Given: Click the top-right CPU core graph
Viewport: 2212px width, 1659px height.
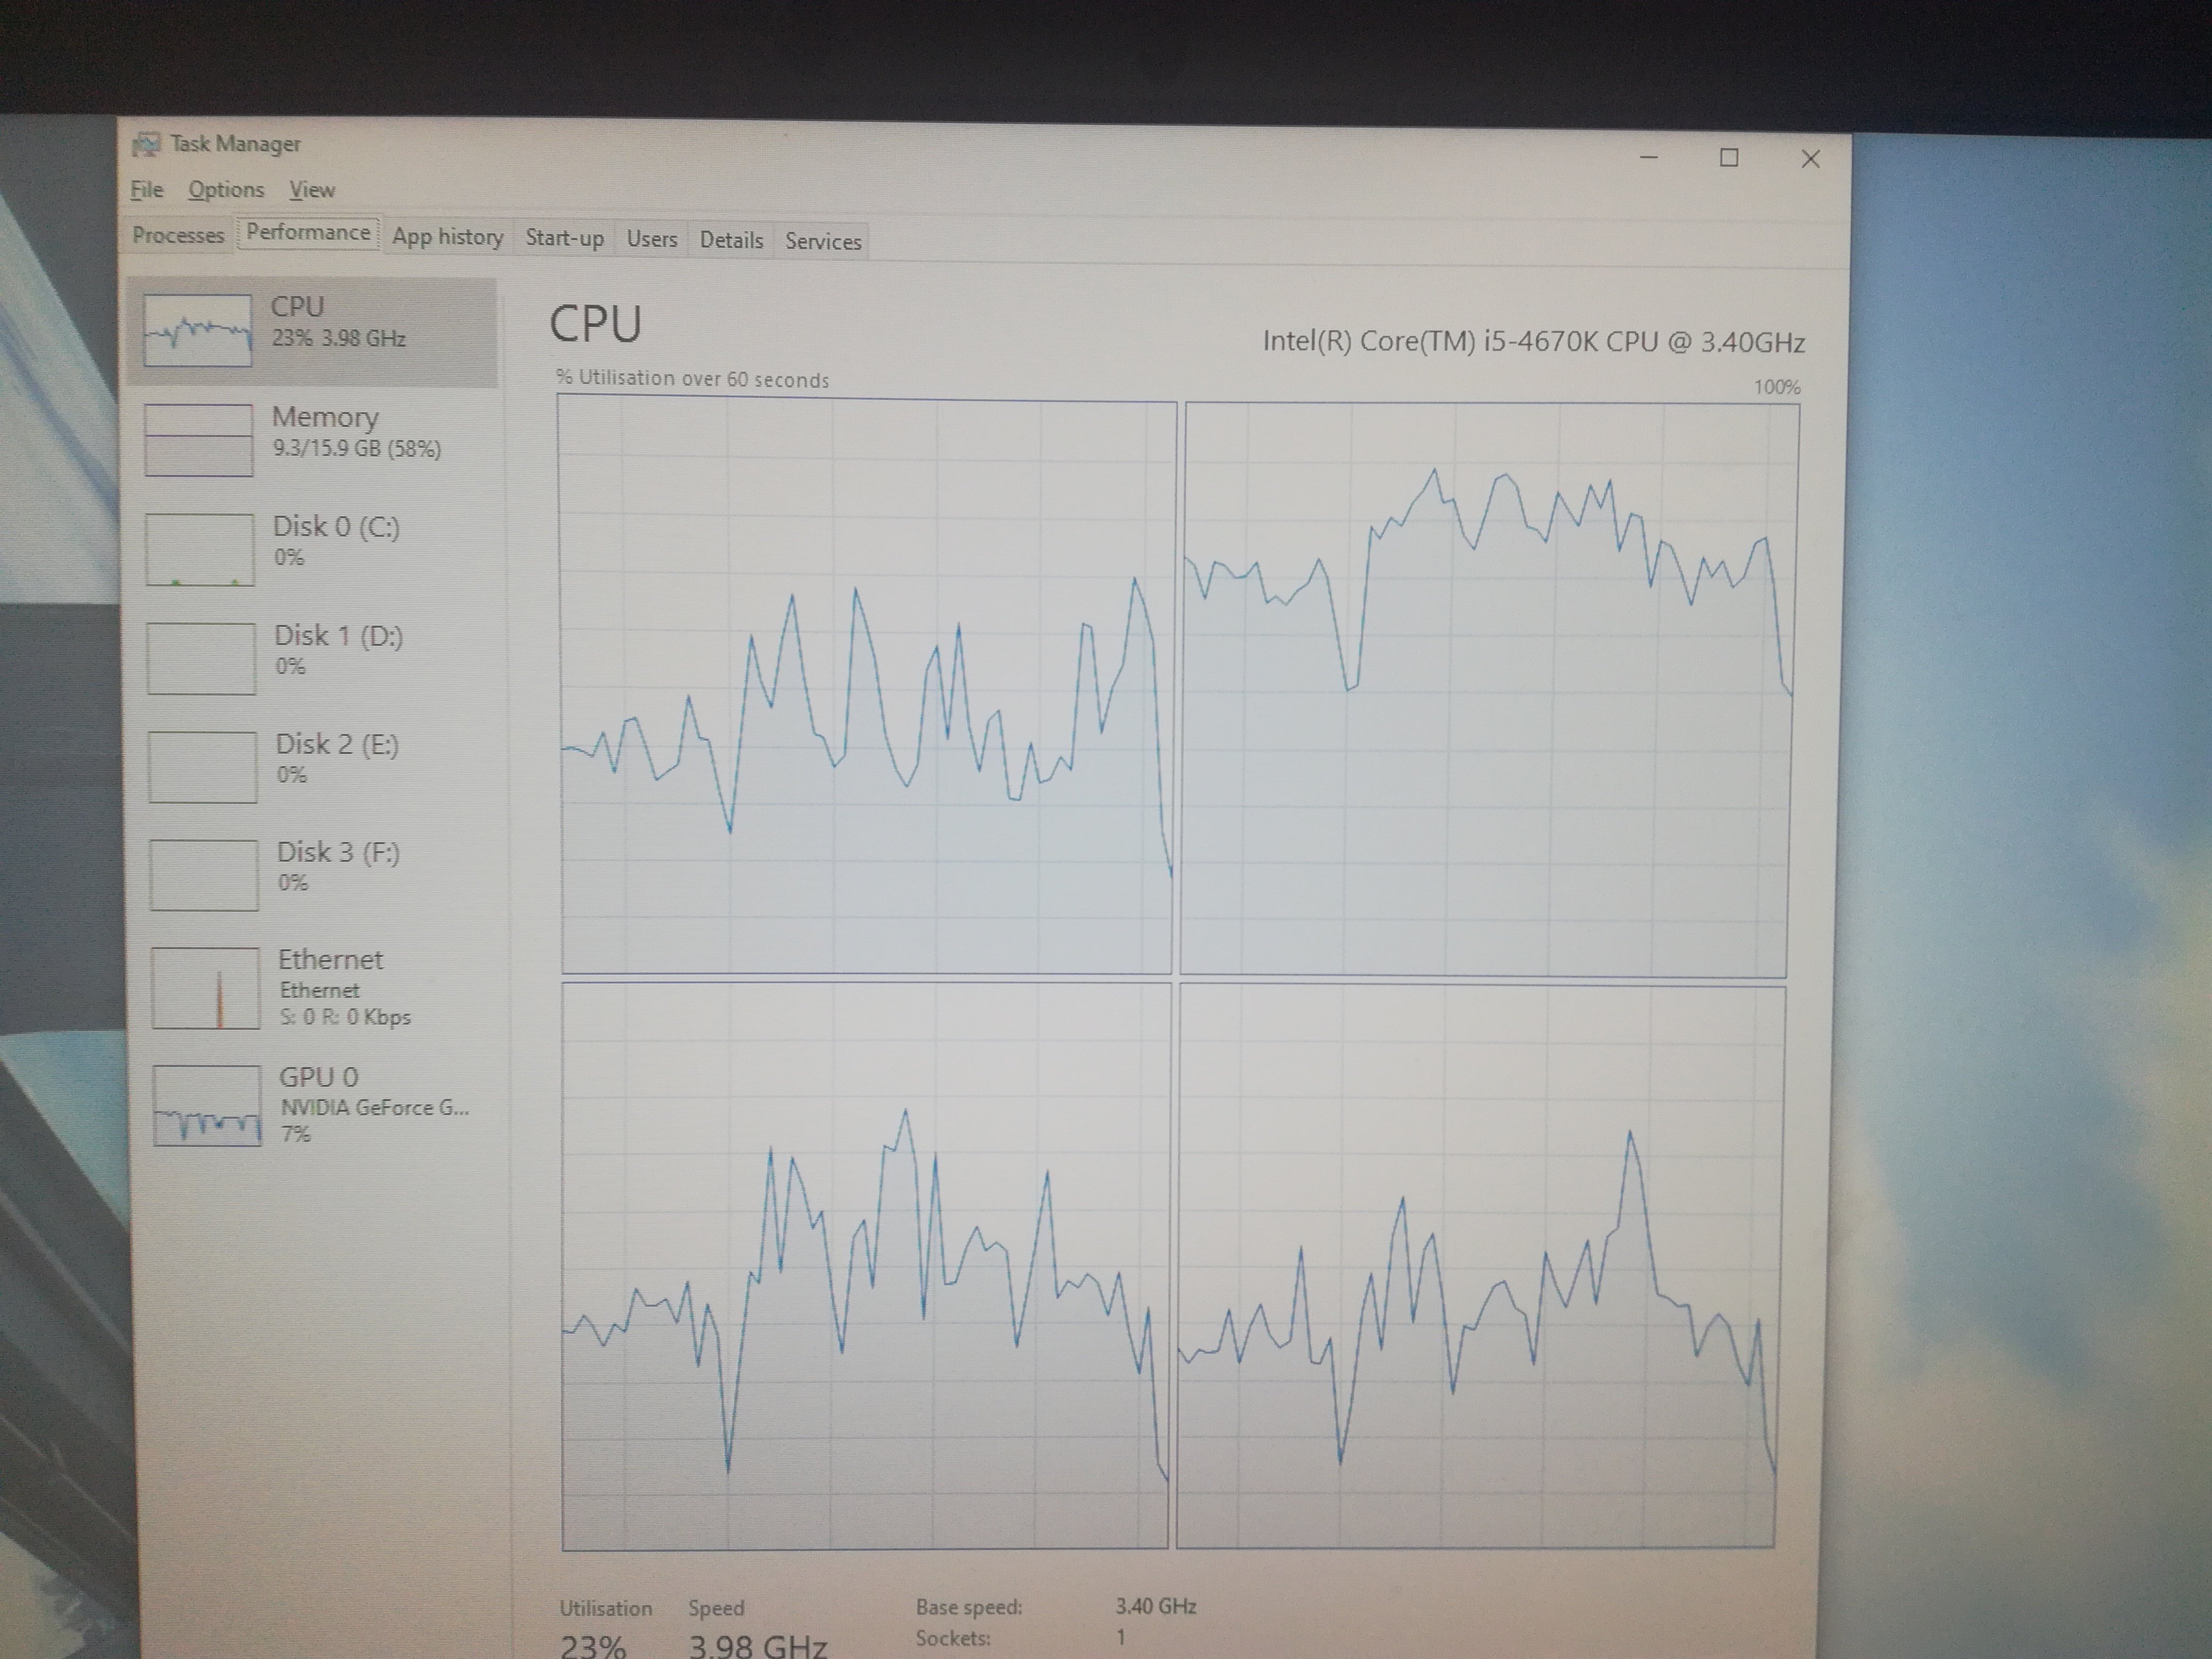Looking at the screenshot, I should [x=1489, y=689].
